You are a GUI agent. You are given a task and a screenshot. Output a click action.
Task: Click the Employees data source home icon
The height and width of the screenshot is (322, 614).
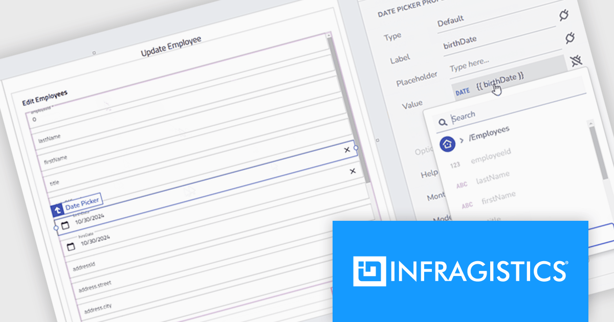[x=447, y=144]
